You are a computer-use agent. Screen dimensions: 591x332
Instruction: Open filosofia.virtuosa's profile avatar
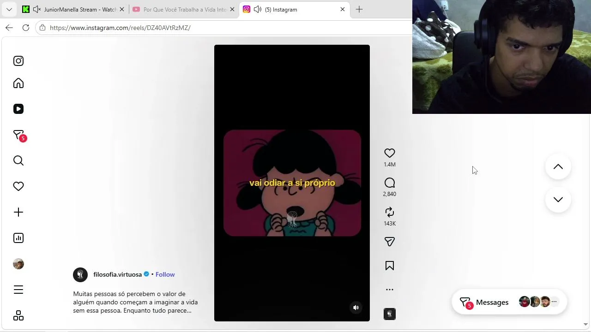[x=80, y=274]
